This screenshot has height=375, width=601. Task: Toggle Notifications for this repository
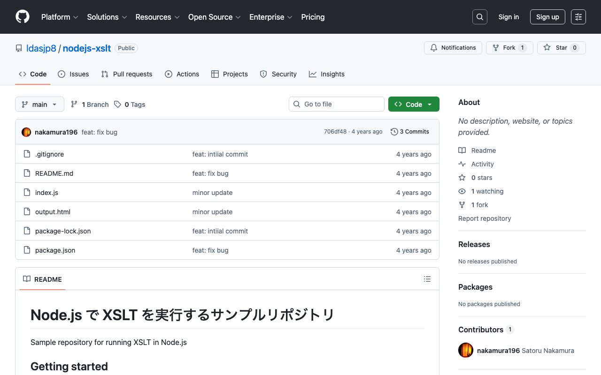[453, 47]
